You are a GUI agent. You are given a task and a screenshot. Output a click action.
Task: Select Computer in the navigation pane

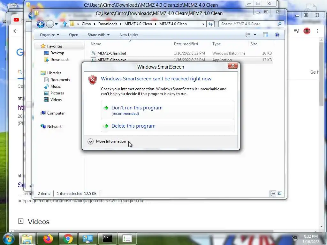56,113
